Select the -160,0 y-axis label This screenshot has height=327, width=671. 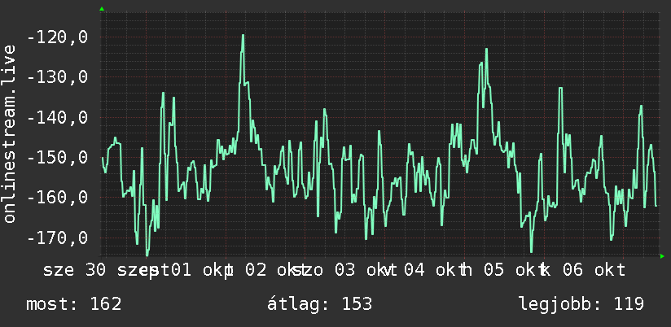[x=57, y=198]
